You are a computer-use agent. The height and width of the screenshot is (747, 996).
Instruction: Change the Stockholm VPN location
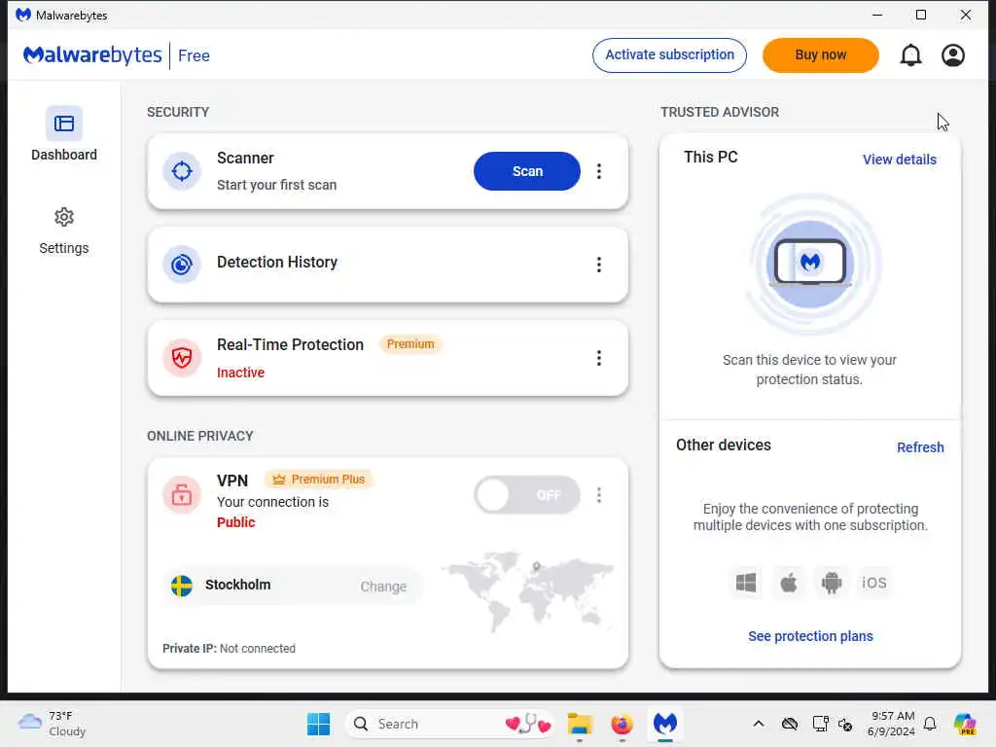click(383, 587)
